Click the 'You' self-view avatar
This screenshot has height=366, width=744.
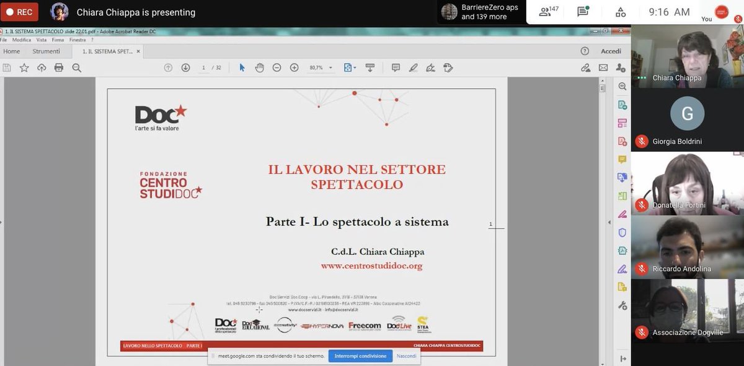pyautogui.click(x=722, y=12)
